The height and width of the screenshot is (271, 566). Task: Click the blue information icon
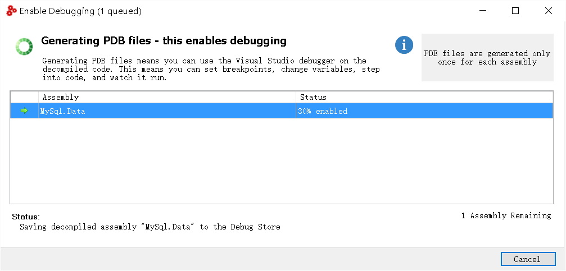click(404, 45)
